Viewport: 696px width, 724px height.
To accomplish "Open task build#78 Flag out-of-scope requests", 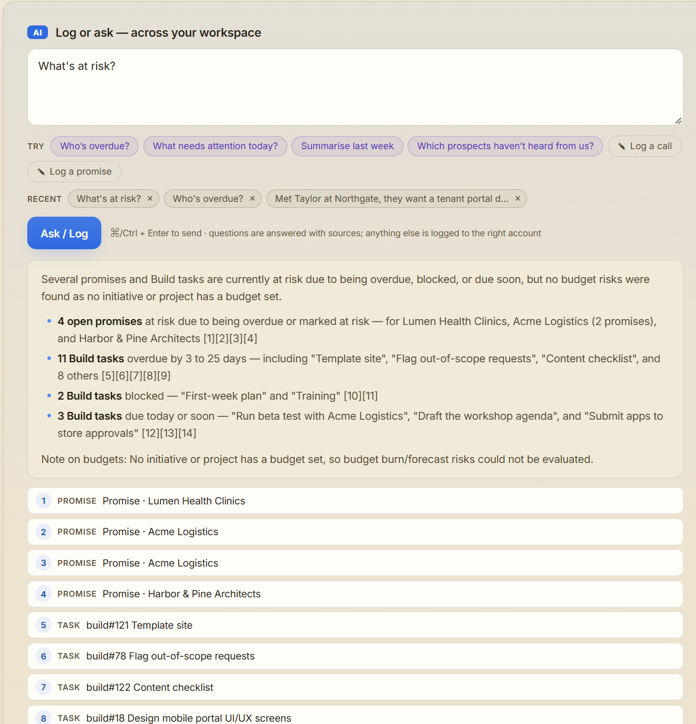I will coord(355,656).
